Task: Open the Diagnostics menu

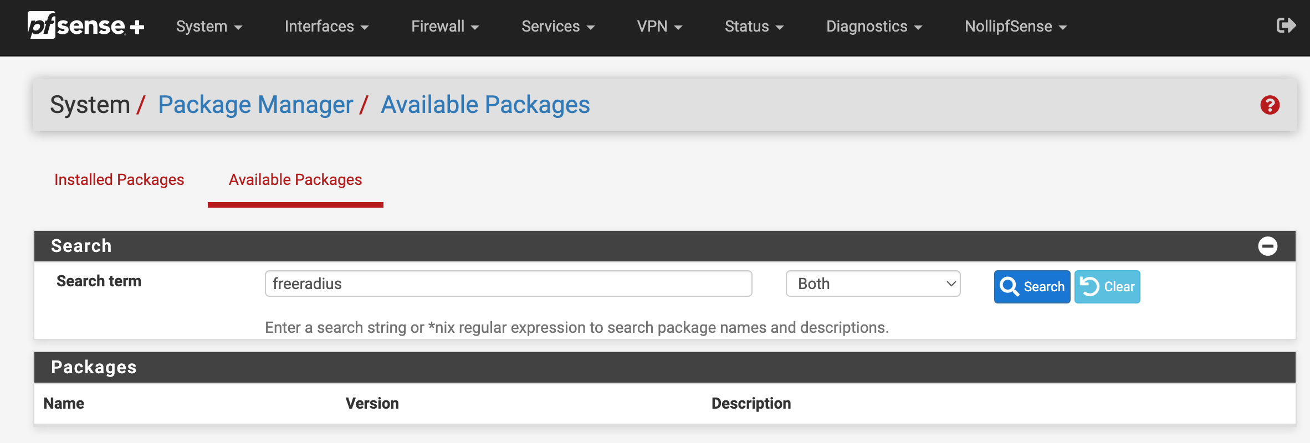Action: (873, 26)
